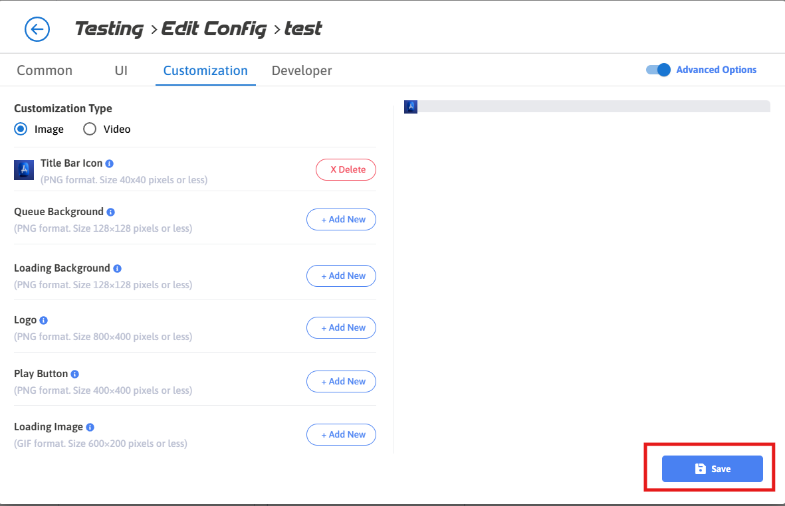785x506 pixels.
Task: Select the Image radio button
Action: pyautogui.click(x=21, y=129)
